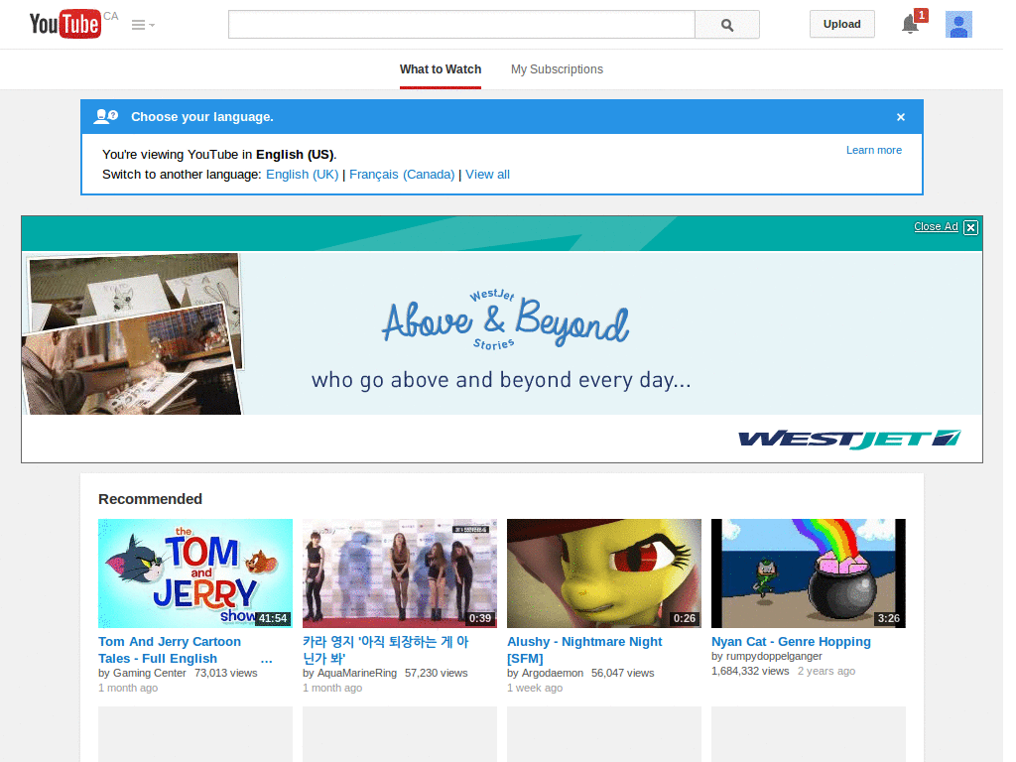Click the Recommended section heading
The height and width of the screenshot is (762, 1016).
click(151, 499)
